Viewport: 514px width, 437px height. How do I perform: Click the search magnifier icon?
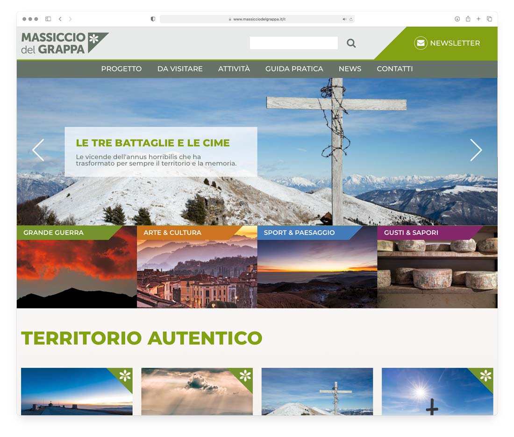(x=351, y=43)
